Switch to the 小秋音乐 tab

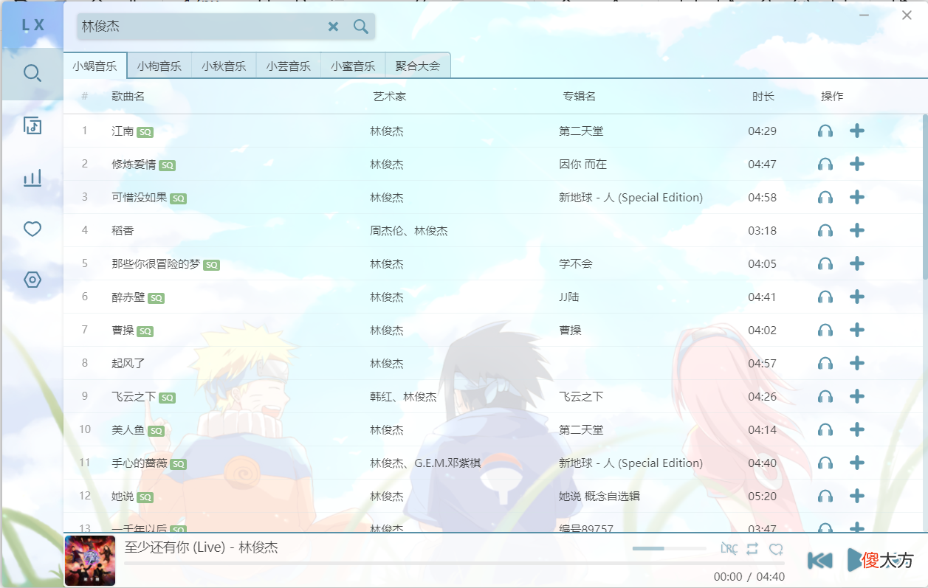pos(224,66)
